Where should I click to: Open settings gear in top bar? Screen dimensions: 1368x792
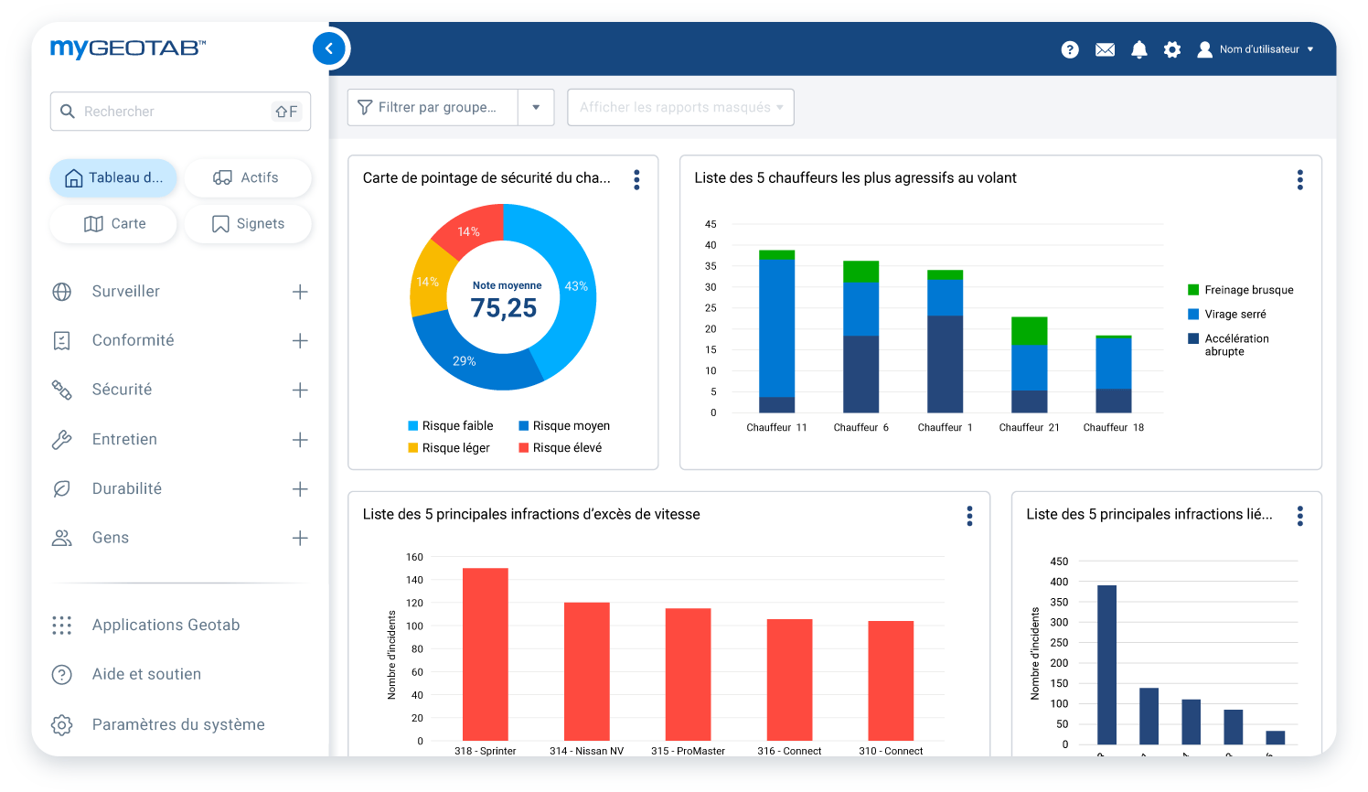pyautogui.click(x=1171, y=49)
